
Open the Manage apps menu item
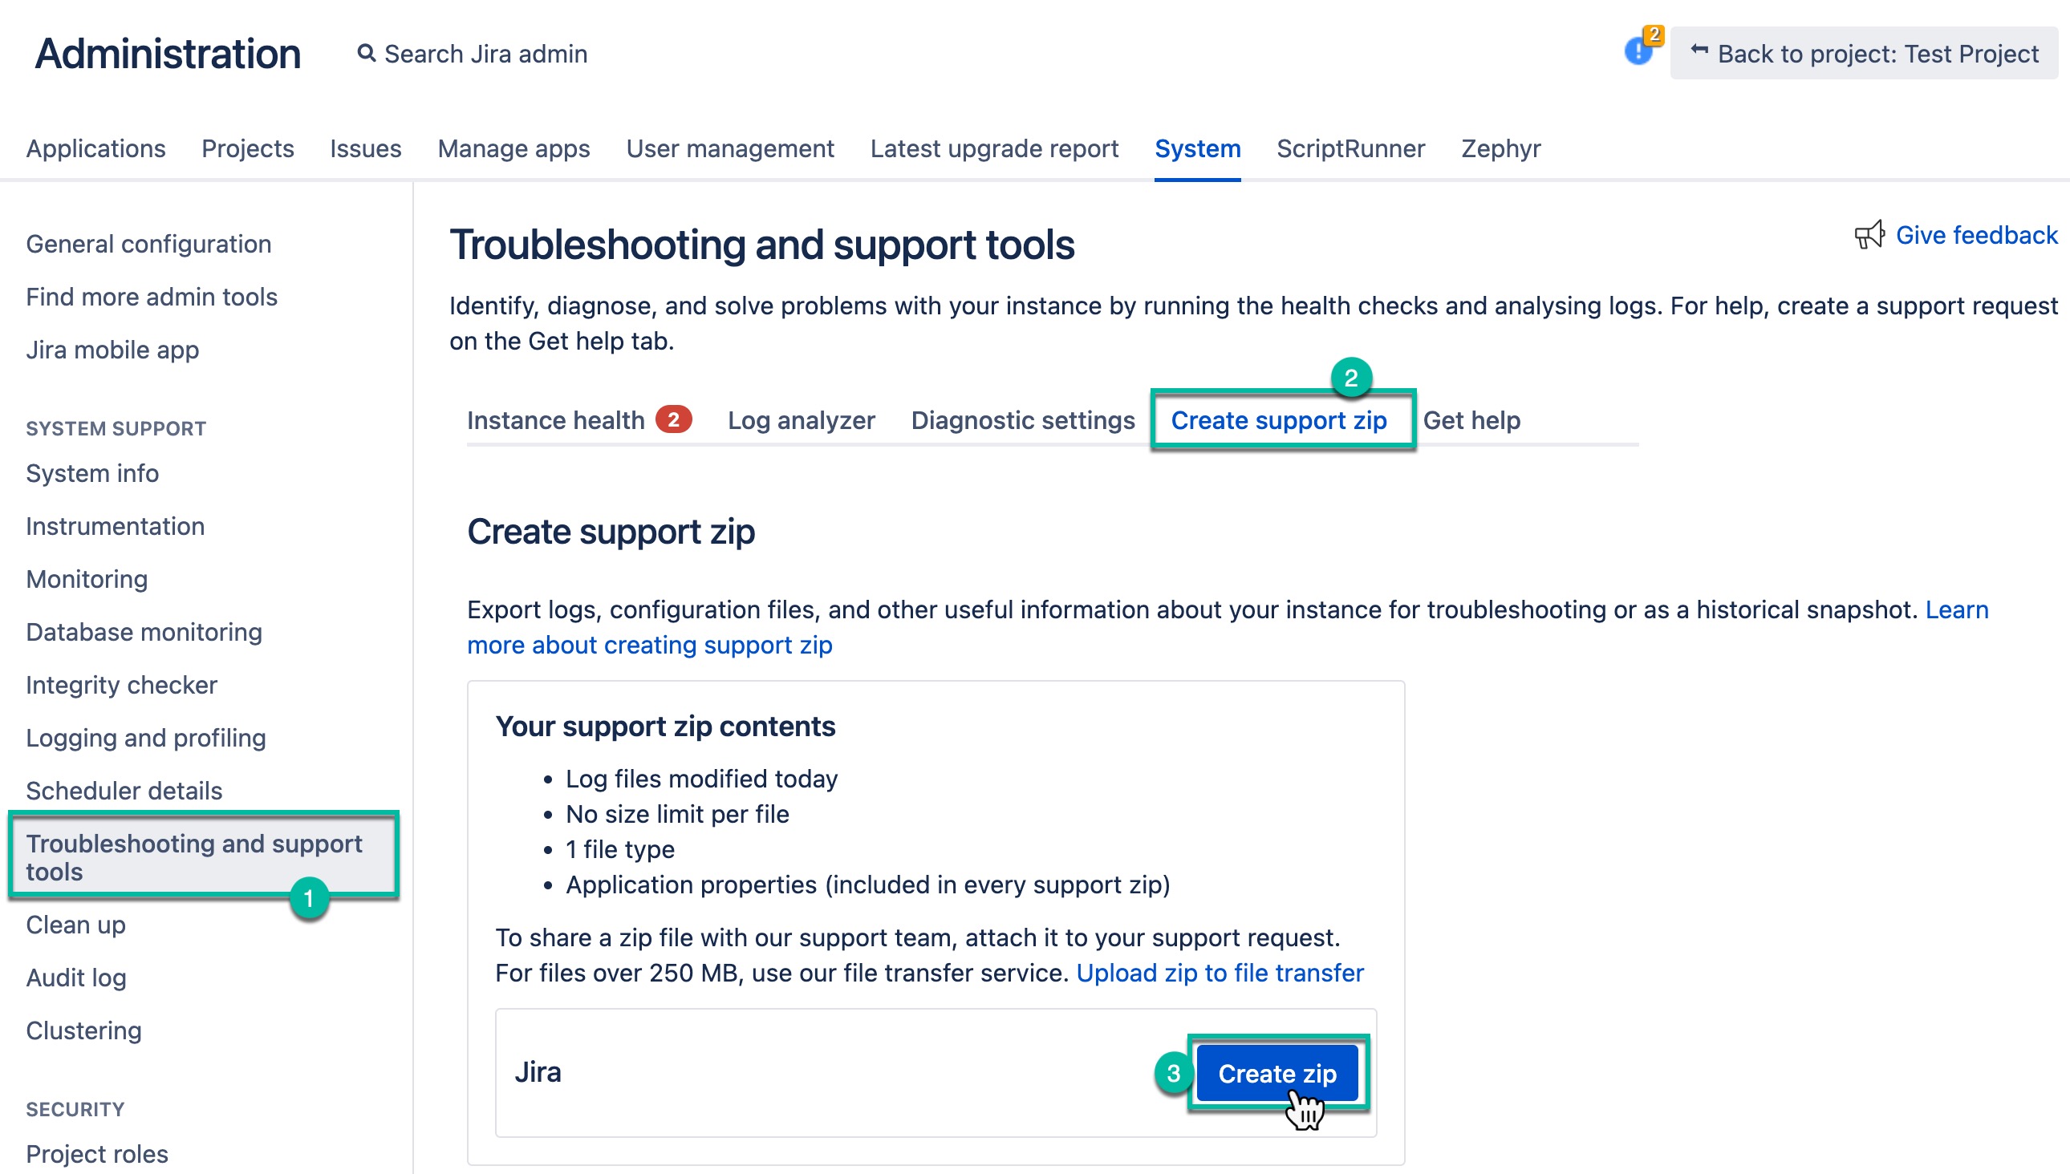click(x=513, y=148)
